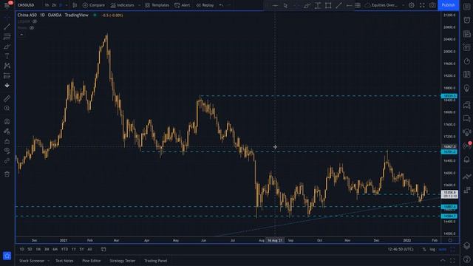473x266 pixels.
Task: Open select layout grid icon
Action: coord(358,5)
